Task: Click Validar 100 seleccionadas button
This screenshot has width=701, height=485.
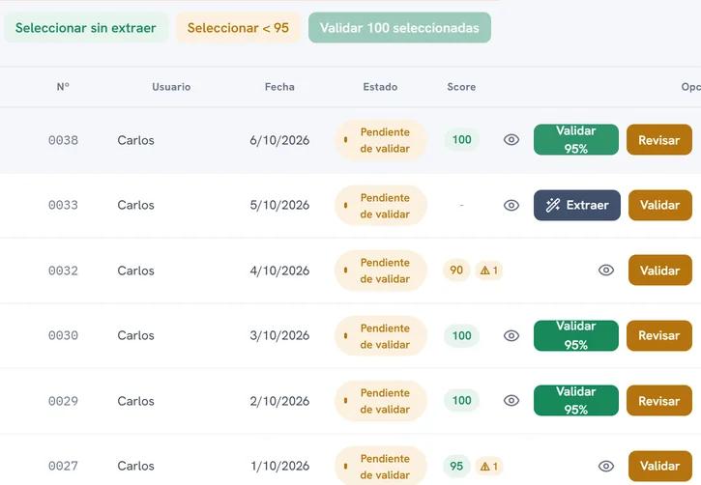Action: pyautogui.click(x=399, y=28)
